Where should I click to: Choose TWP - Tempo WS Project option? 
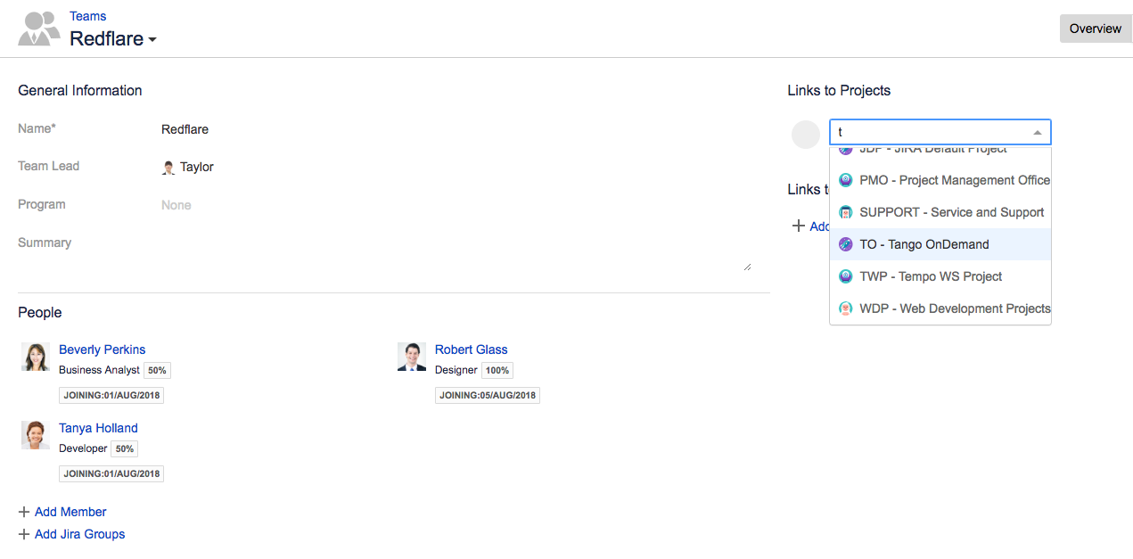click(931, 276)
